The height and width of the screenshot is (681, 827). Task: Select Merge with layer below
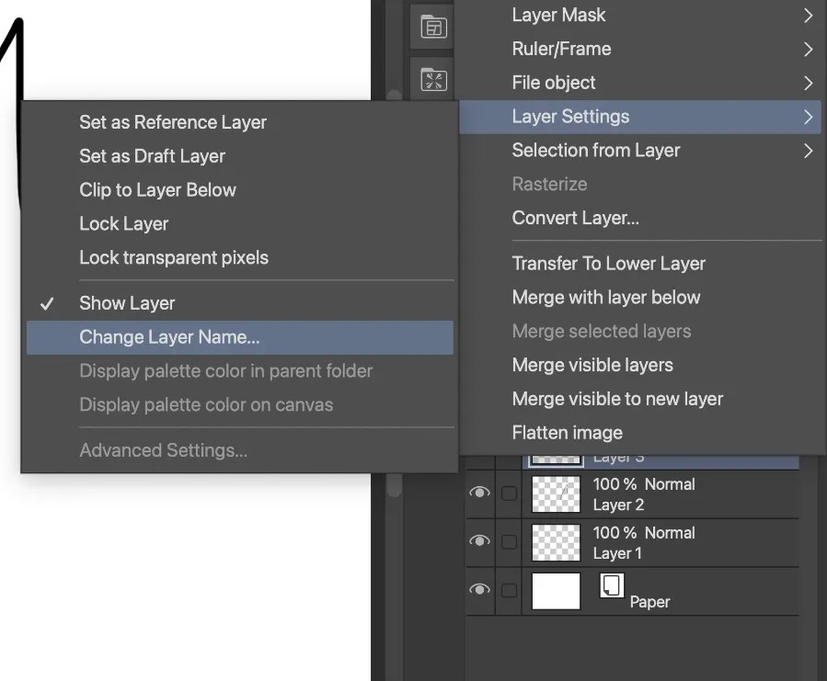point(605,297)
